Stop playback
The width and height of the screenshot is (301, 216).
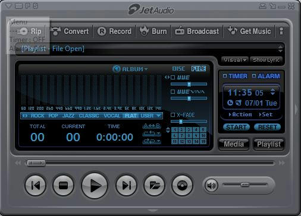(x=63, y=186)
